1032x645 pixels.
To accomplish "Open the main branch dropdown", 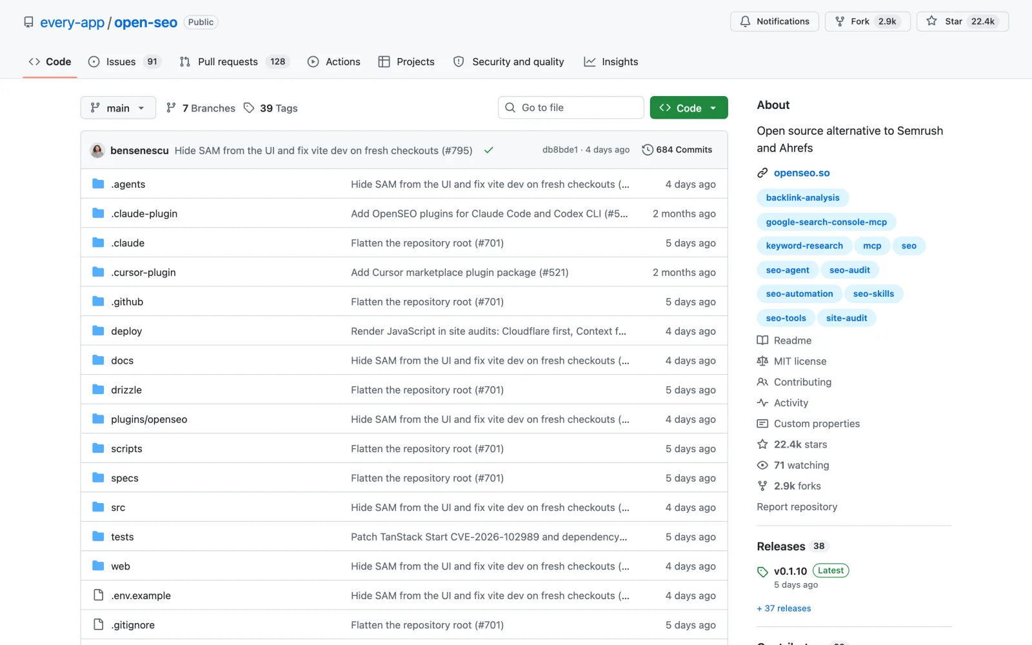I will (x=118, y=108).
